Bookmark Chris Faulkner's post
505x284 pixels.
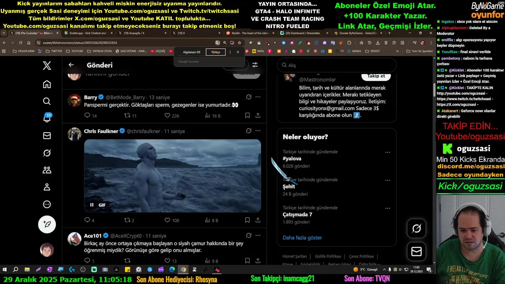pos(247,220)
